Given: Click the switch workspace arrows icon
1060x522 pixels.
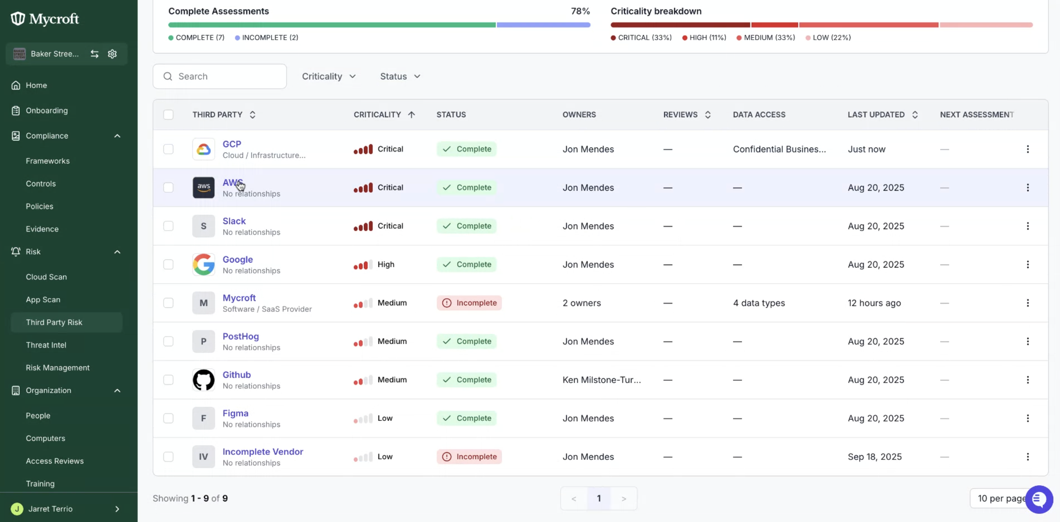Looking at the screenshot, I should (x=95, y=54).
